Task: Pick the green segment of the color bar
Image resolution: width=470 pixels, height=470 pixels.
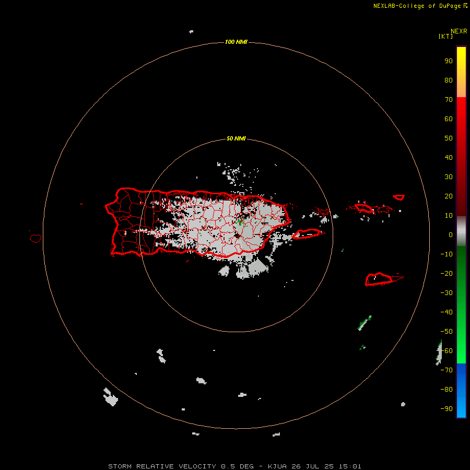Action: click(x=461, y=304)
